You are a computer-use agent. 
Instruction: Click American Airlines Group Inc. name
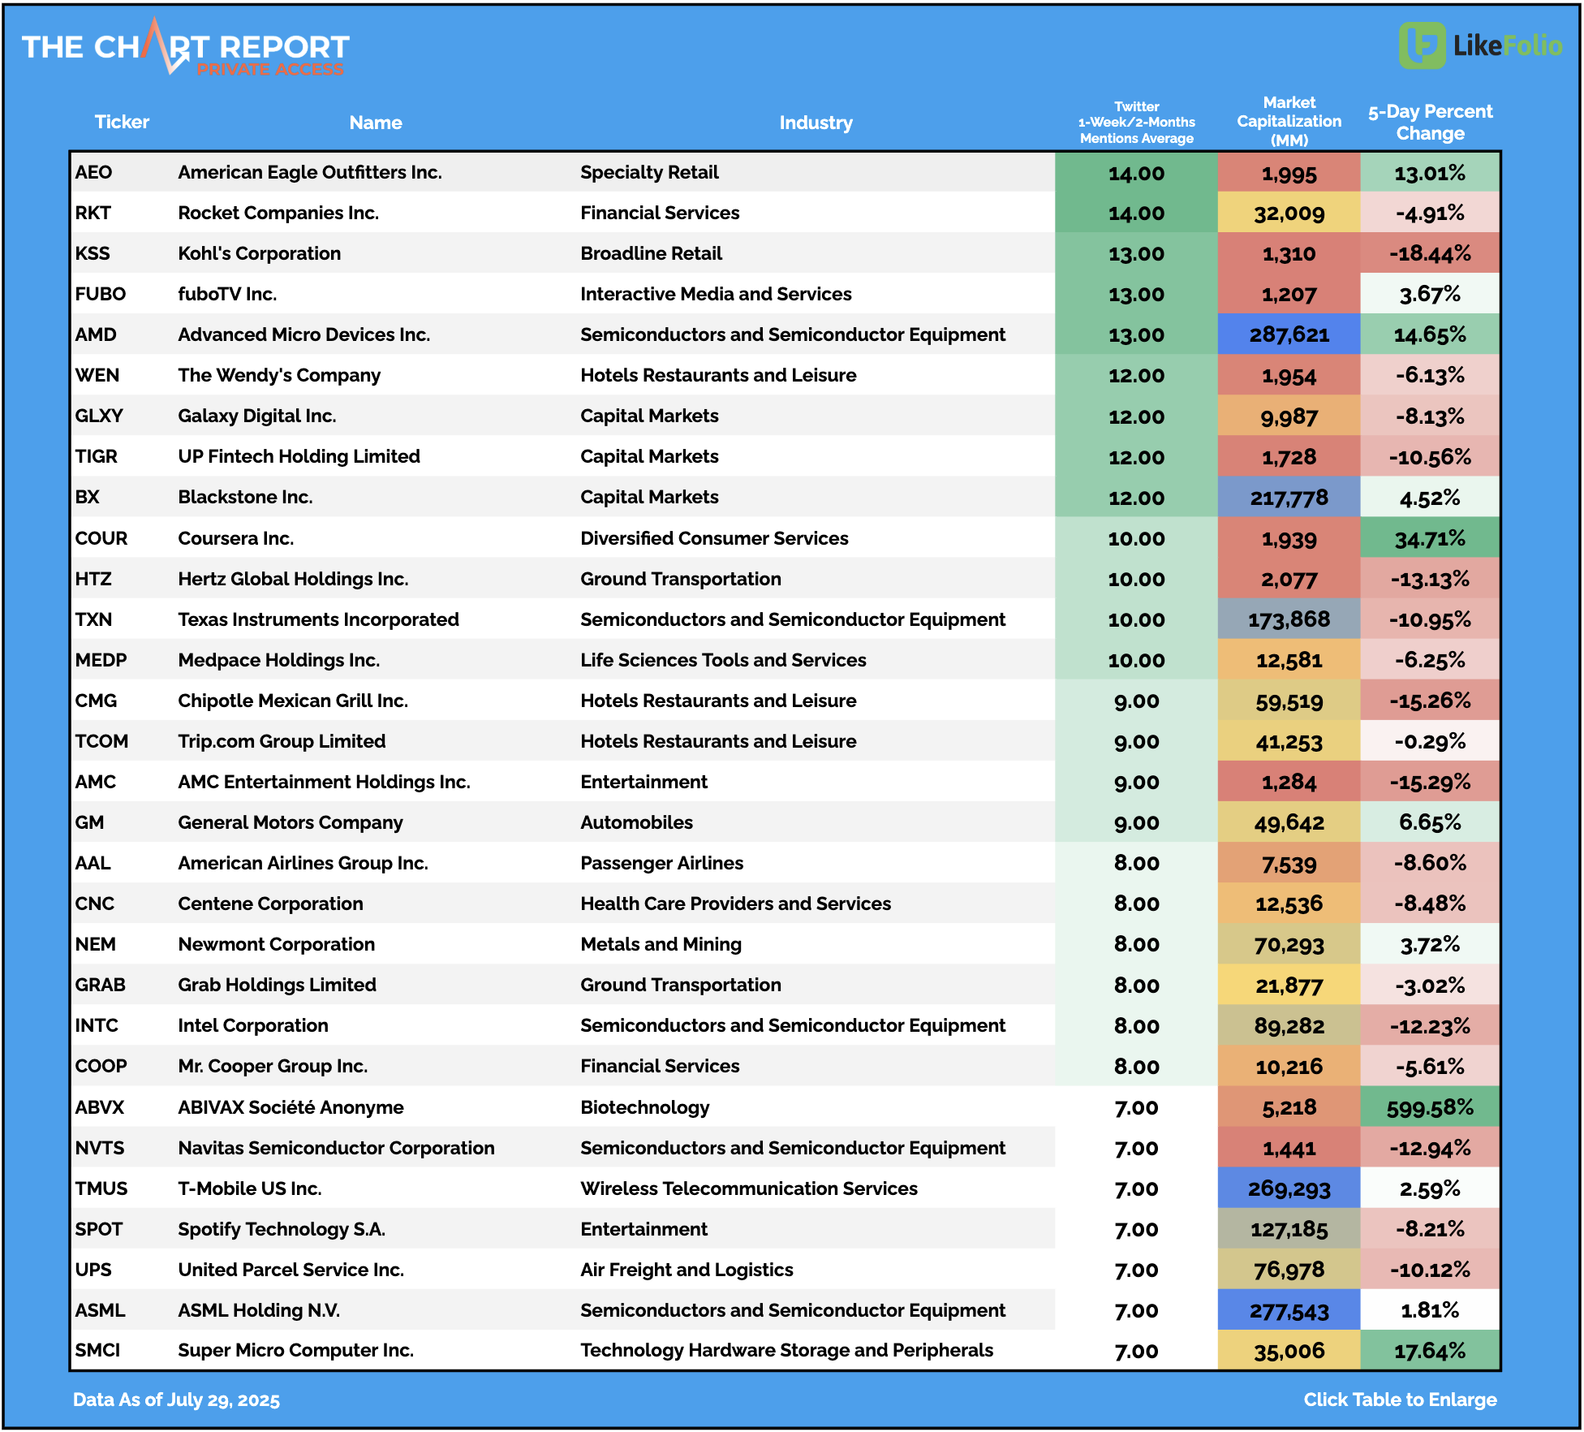(303, 863)
